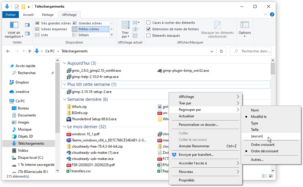Collapse the Le mois dernier group

(64, 127)
